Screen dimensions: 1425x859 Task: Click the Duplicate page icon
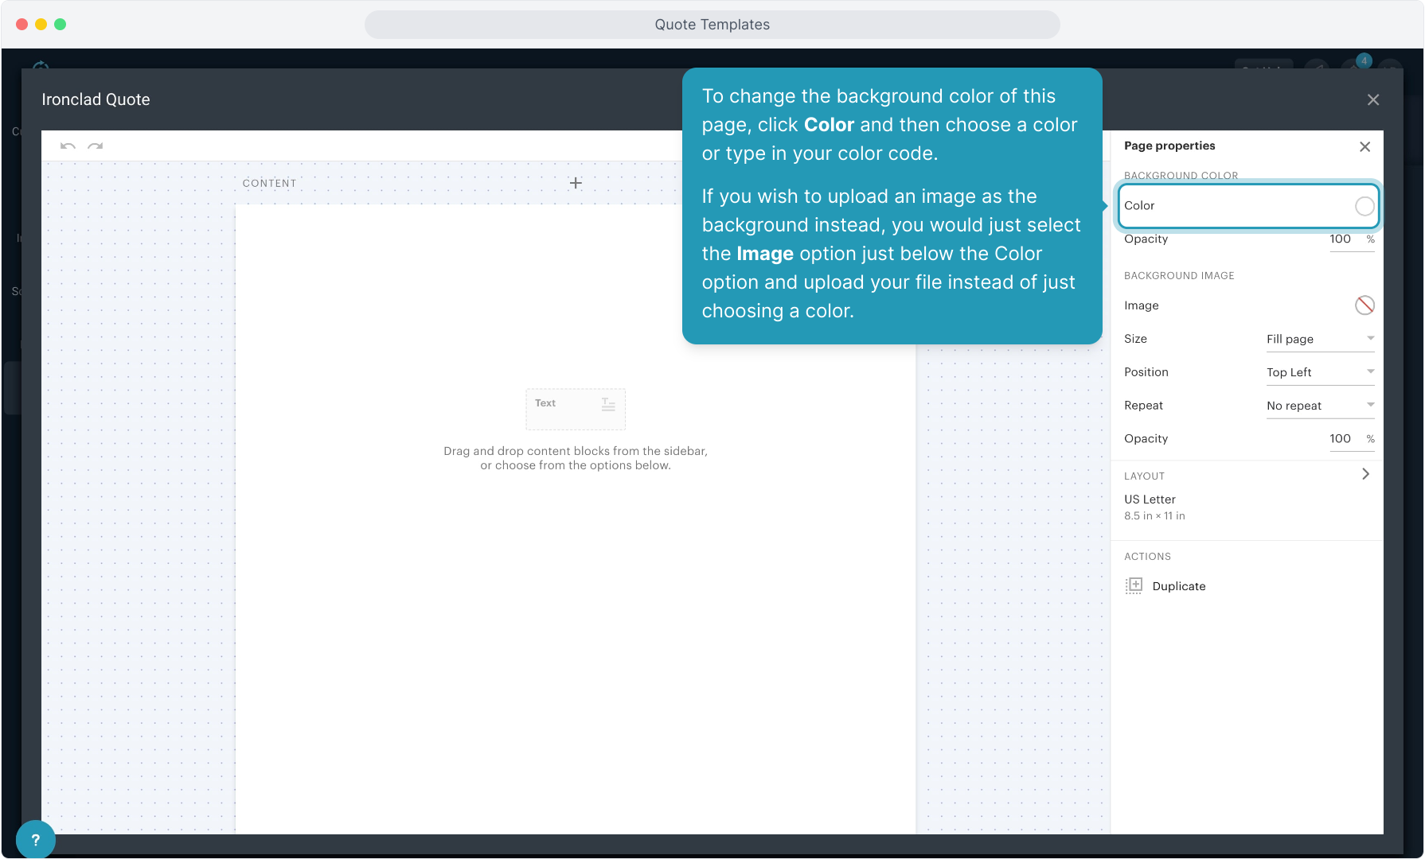tap(1134, 586)
